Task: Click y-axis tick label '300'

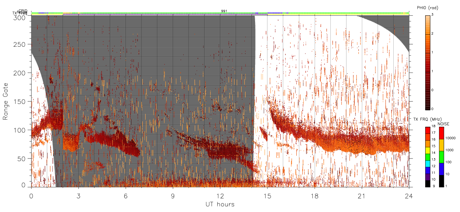Action: pos(20,17)
